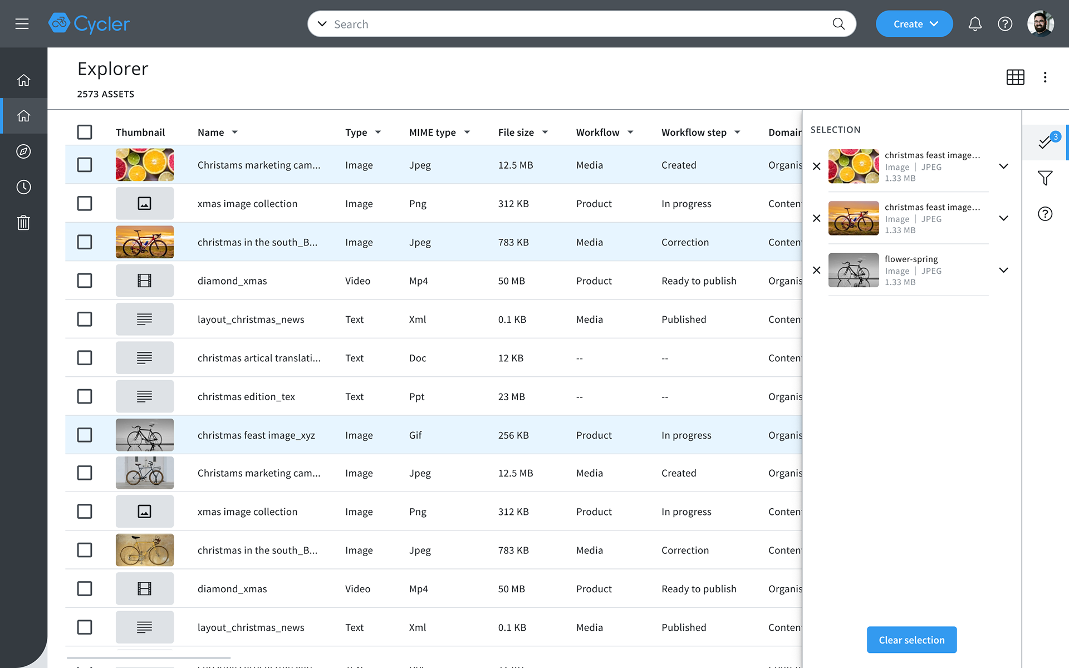The height and width of the screenshot is (668, 1069).
Task: Toggle the select-all header checkbox
Action: tap(85, 132)
